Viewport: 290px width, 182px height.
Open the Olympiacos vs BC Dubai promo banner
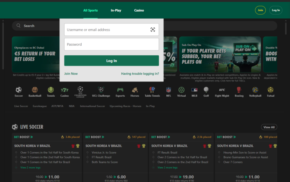(x=36, y=54)
